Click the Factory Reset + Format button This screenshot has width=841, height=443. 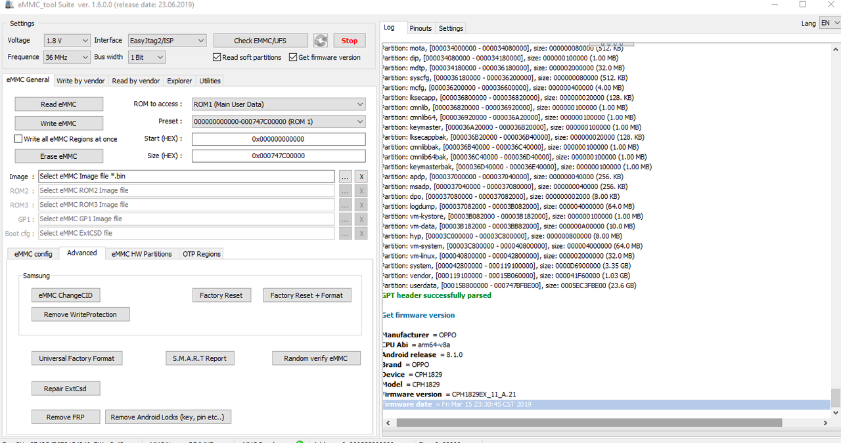click(x=307, y=295)
